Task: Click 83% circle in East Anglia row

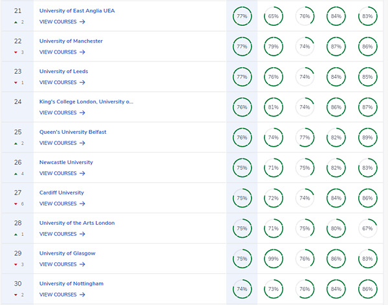Action: pyautogui.click(x=368, y=16)
